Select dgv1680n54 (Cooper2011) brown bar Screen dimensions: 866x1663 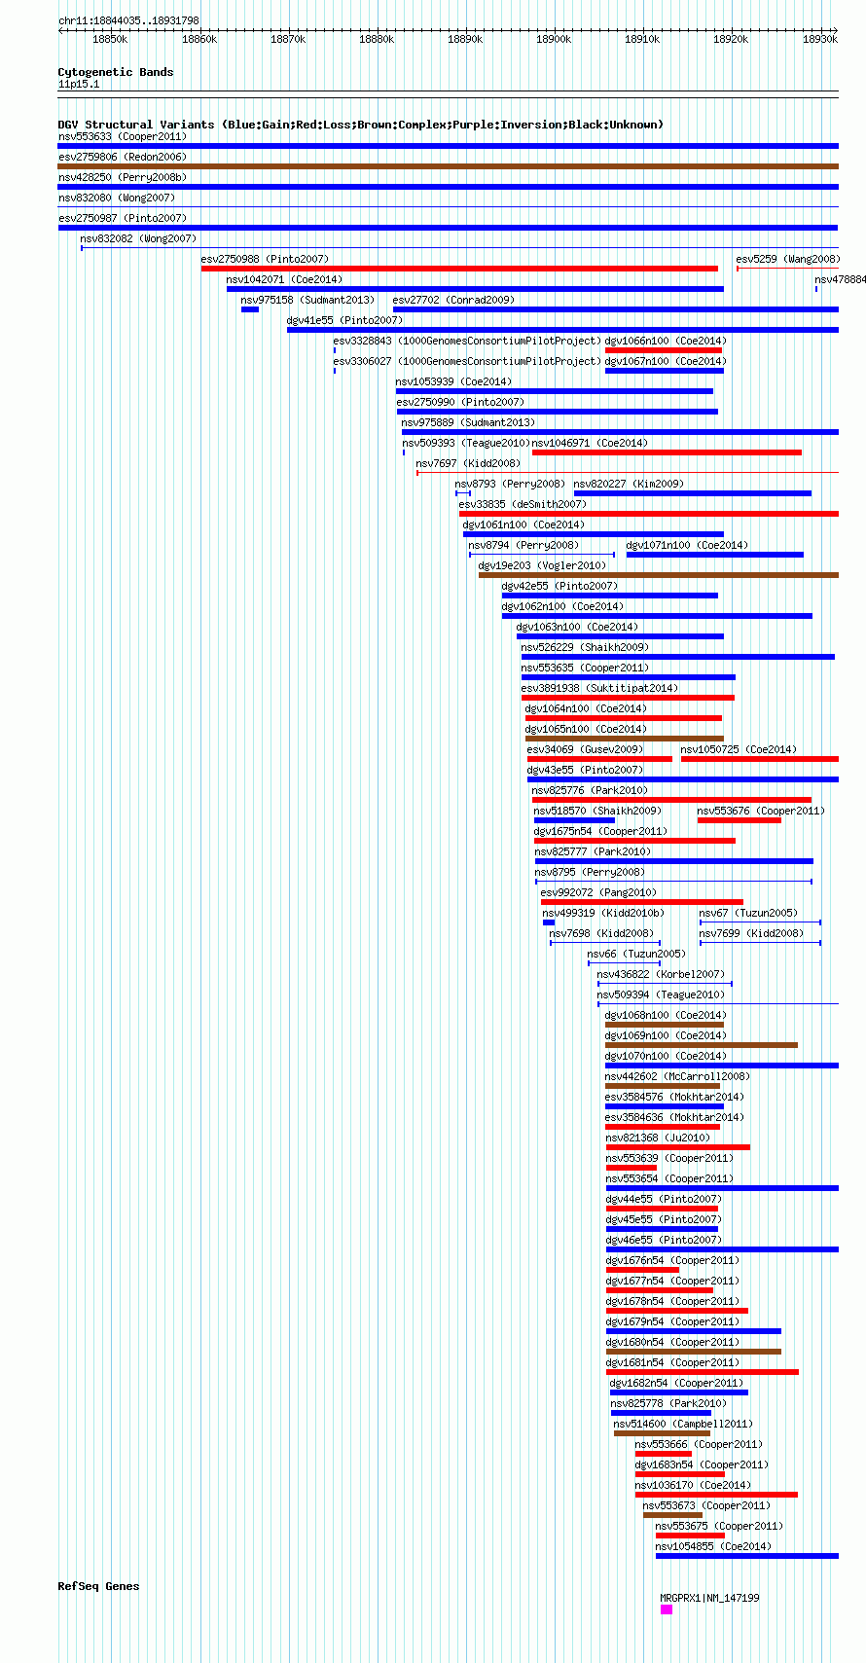click(694, 1352)
